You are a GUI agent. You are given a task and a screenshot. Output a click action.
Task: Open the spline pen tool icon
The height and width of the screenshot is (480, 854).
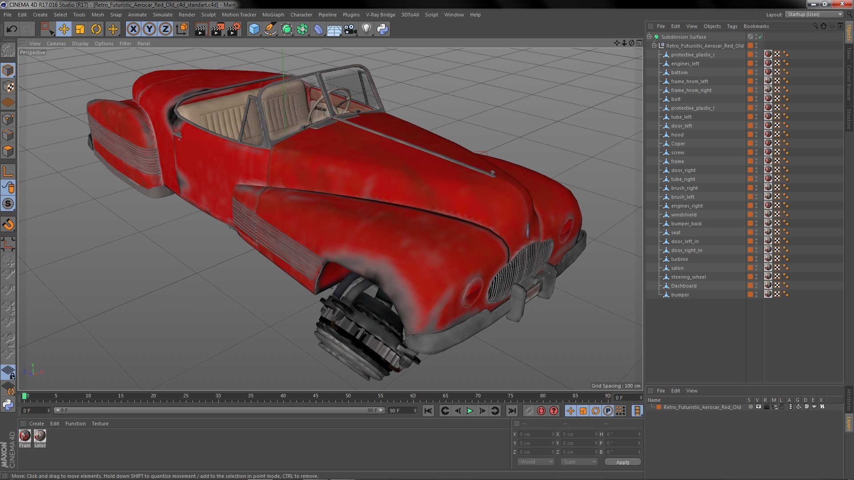(270, 29)
